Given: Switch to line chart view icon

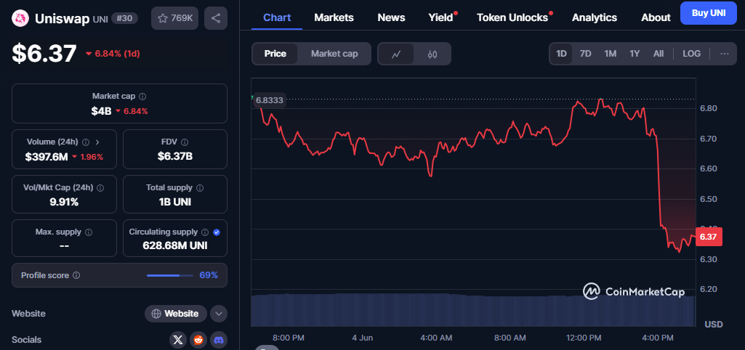Looking at the screenshot, I should (396, 54).
